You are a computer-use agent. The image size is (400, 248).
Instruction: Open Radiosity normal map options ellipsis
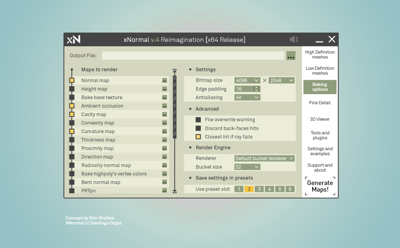[164, 165]
